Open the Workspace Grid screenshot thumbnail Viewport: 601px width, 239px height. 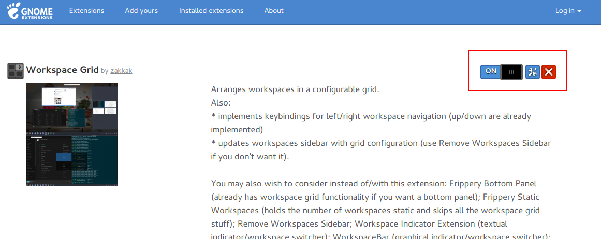[x=71, y=135]
